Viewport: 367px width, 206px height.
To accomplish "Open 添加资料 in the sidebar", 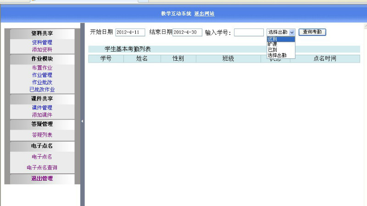I will 42,50.
